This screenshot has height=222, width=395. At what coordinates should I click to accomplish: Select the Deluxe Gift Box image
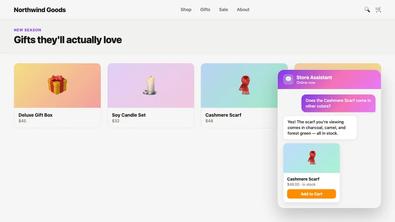(57, 85)
